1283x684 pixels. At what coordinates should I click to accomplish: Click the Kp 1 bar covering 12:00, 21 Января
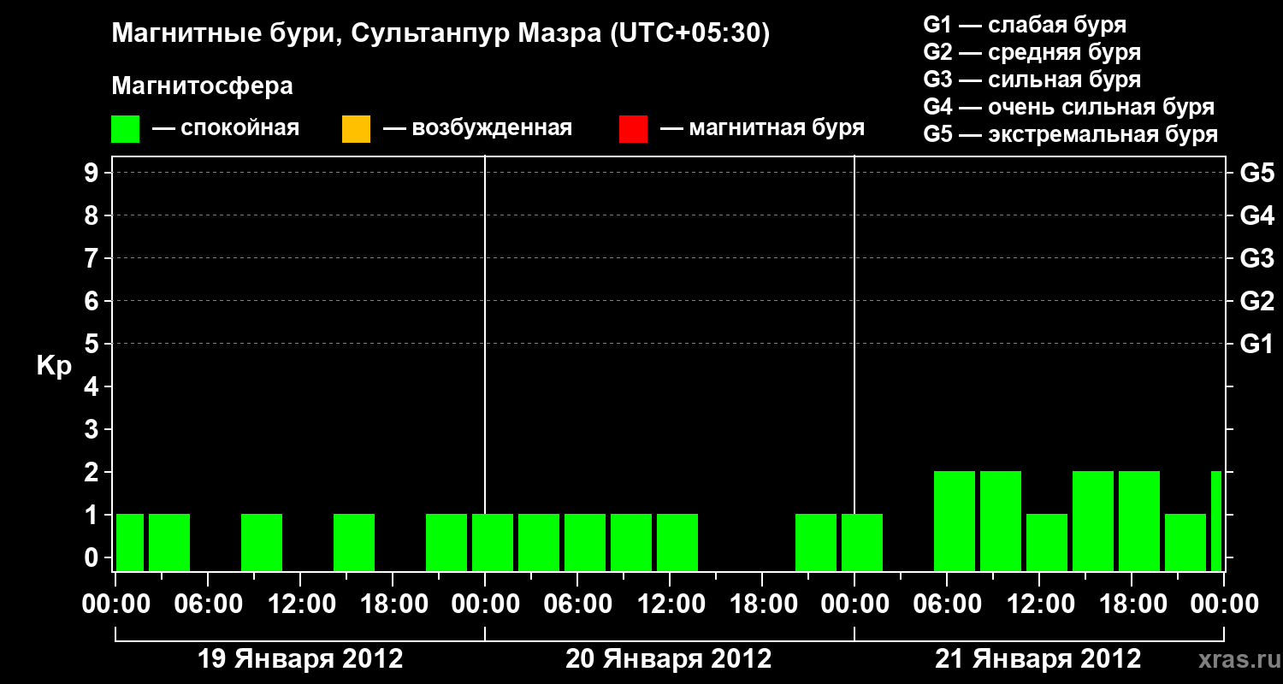point(1047,543)
